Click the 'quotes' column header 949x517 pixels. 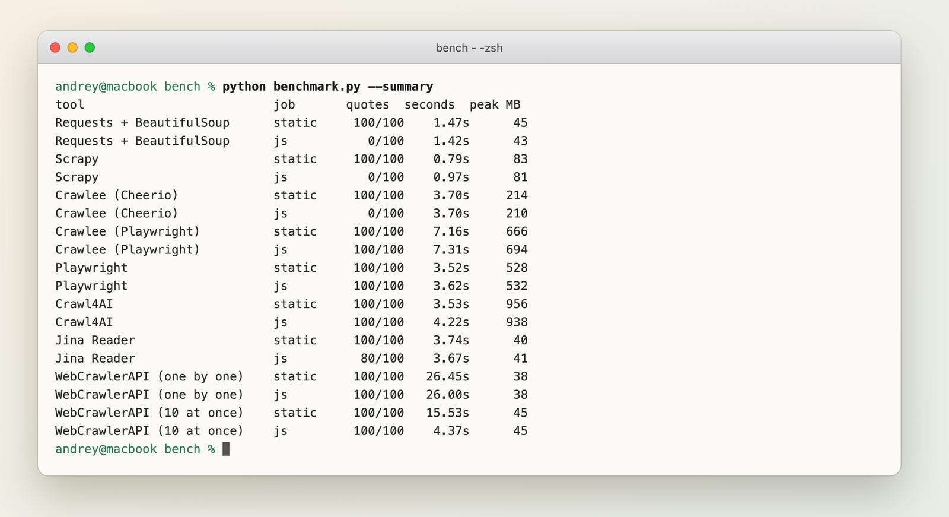point(368,105)
